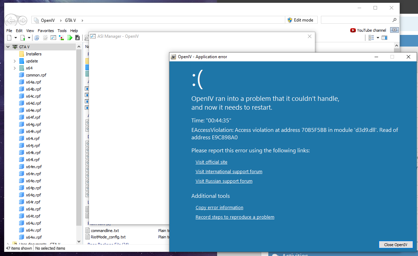
Task: Click Copy error information link
Action: coord(219,208)
